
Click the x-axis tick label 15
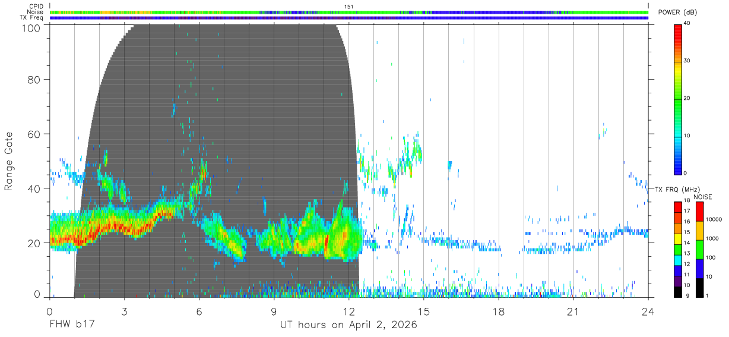(423, 311)
